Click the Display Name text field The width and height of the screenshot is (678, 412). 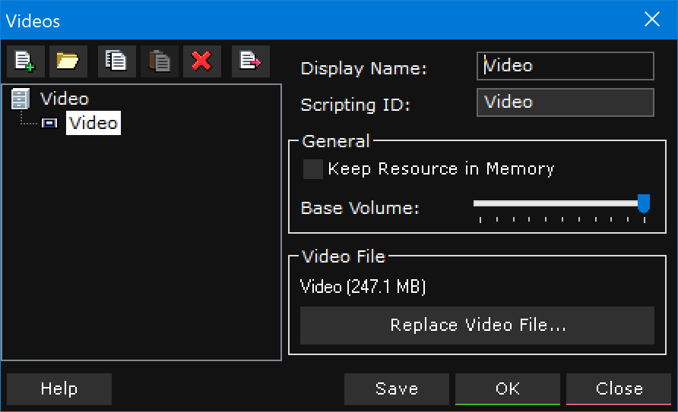(x=565, y=66)
